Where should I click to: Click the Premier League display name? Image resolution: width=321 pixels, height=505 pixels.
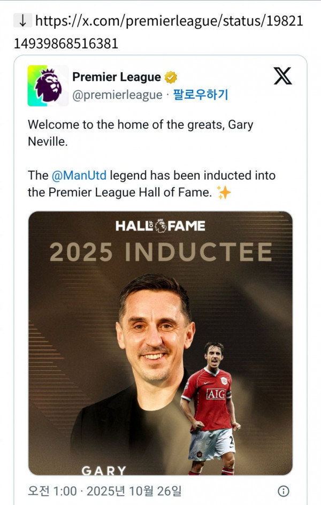[x=117, y=77]
